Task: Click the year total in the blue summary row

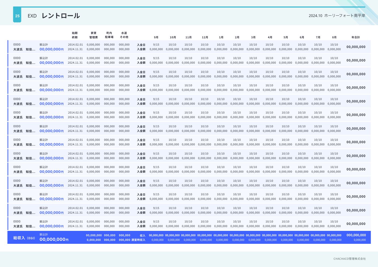Action: [x=356, y=235]
